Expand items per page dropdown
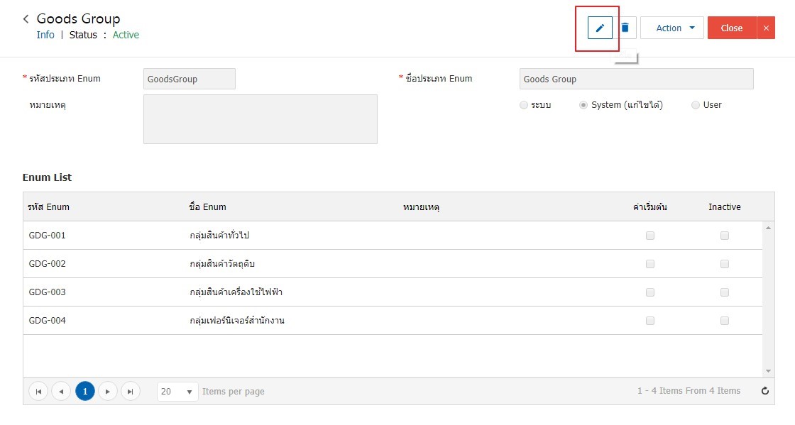The width and height of the screenshot is (795, 425). (177, 391)
